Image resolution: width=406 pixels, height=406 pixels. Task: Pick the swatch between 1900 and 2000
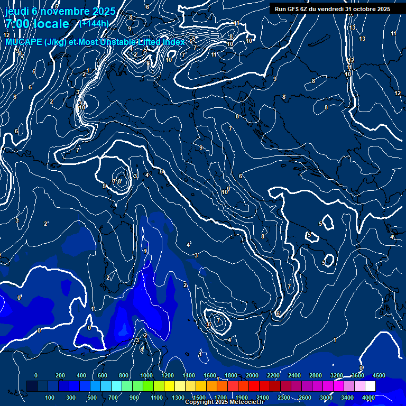243,386
